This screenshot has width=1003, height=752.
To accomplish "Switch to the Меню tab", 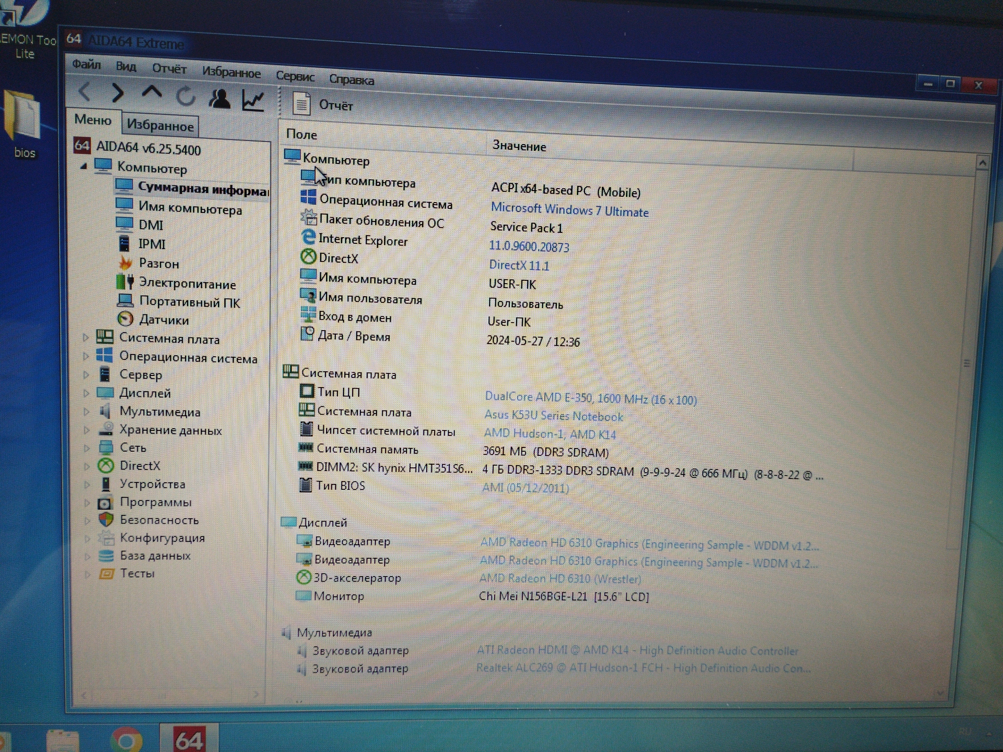I will tap(93, 120).
